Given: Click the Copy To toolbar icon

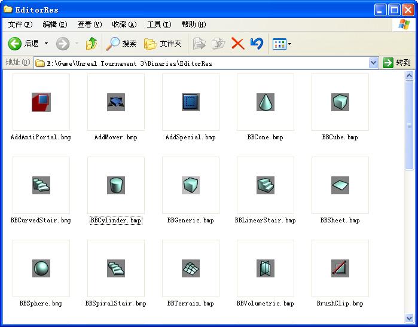Looking at the screenshot, I should (x=218, y=44).
